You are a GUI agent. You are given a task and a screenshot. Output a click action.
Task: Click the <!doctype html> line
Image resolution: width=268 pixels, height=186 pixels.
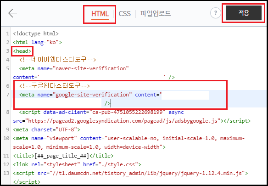pos(36,34)
